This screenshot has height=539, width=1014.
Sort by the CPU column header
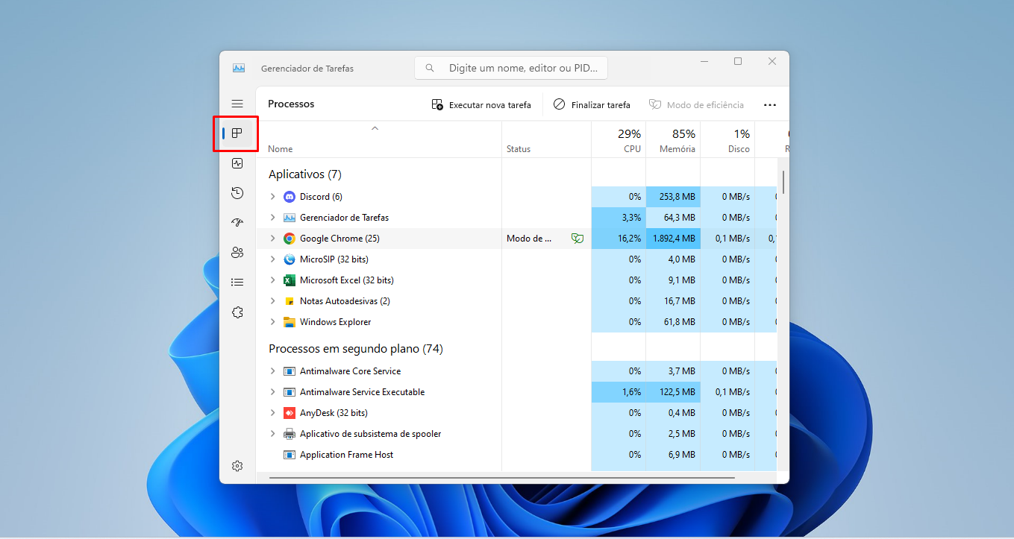[619, 139]
